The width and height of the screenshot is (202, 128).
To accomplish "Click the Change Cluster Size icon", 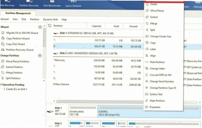I will (x=147, y=36).
